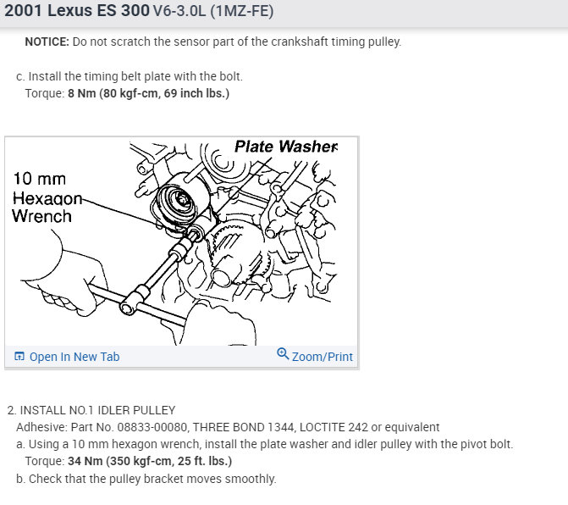This screenshot has width=568, height=505.
Task: Click the 'Check that the pulley bracket' step
Action: (146, 479)
